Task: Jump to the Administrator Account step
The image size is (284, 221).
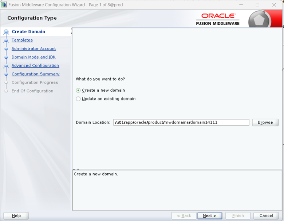Action: [34, 48]
